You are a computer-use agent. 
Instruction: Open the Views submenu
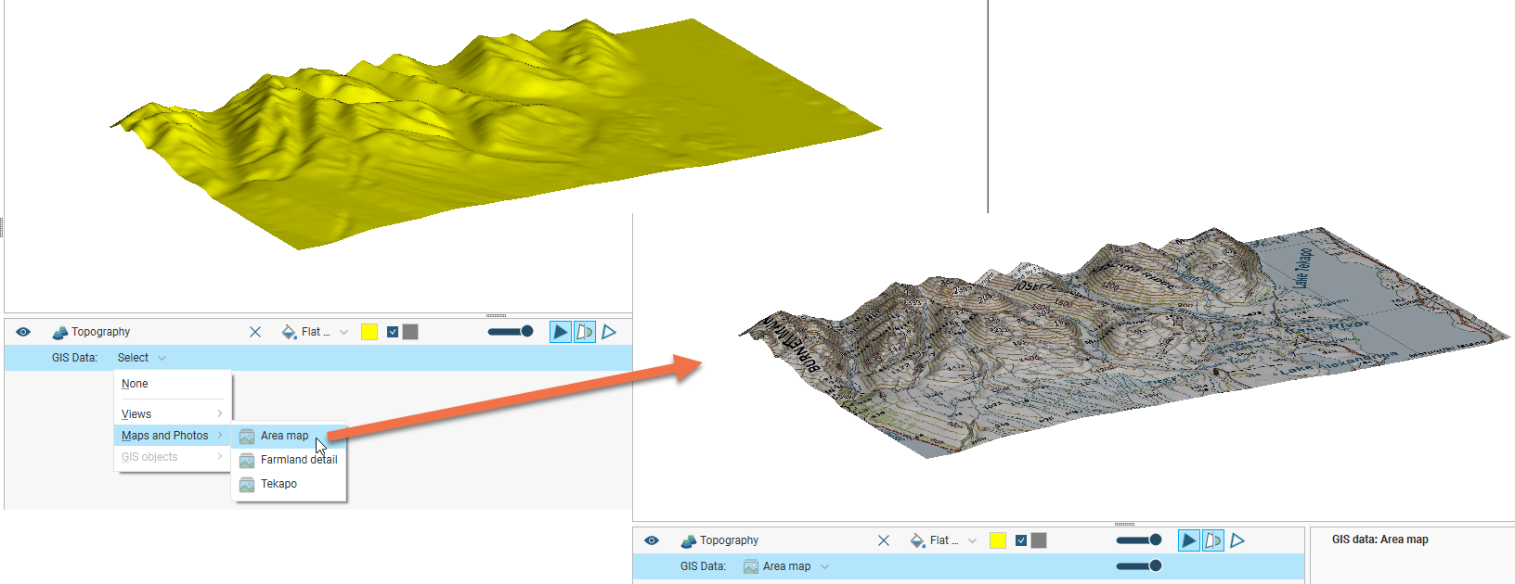click(x=173, y=414)
